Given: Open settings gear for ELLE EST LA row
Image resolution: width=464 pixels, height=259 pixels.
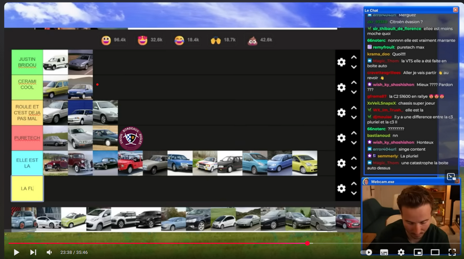Looking at the screenshot, I should [342, 163].
